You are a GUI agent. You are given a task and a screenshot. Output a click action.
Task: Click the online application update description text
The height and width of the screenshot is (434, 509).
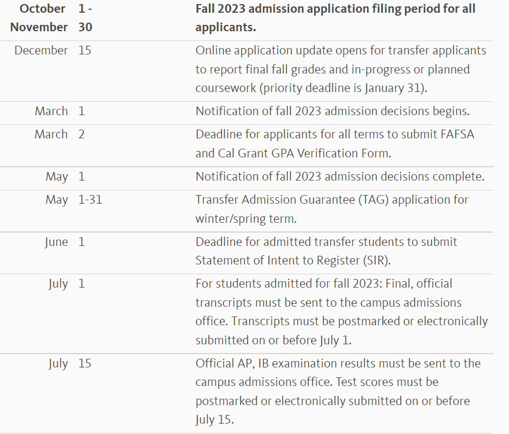pos(341,69)
